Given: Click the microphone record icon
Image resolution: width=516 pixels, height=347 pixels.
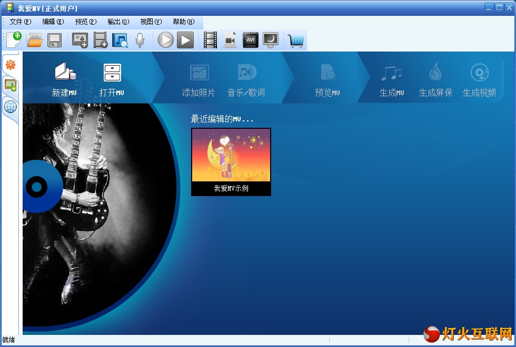Looking at the screenshot, I should click(x=140, y=40).
